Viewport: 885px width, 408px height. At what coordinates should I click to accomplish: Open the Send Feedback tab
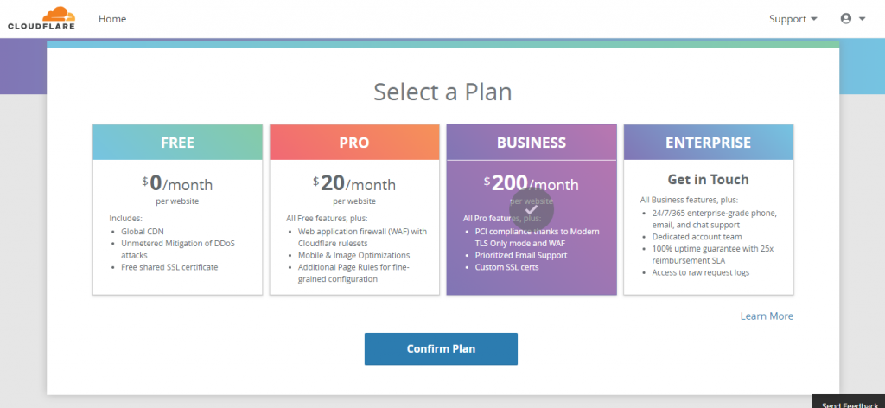click(x=849, y=401)
